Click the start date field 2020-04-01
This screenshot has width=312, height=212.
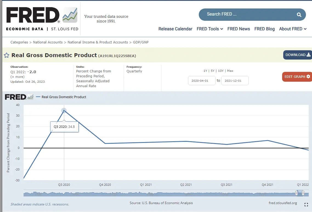click(202, 81)
